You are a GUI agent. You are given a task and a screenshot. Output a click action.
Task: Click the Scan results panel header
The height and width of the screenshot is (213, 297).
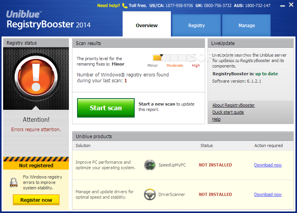point(139,43)
